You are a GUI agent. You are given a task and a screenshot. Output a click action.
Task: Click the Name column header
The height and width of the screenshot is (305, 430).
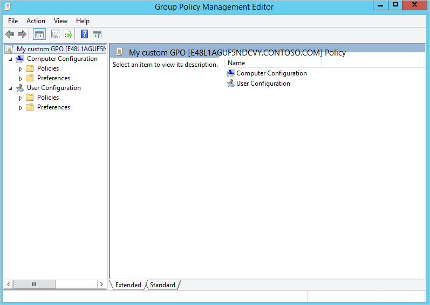click(x=273, y=63)
